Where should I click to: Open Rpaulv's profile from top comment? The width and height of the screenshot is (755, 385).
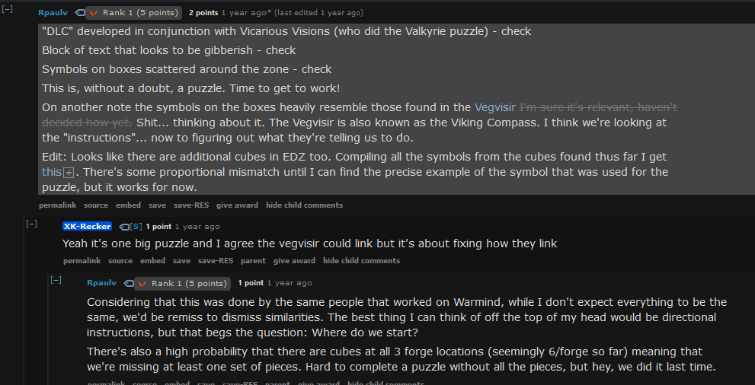53,13
